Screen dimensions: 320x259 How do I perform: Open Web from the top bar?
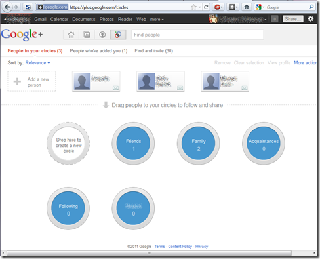pos(141,19)
